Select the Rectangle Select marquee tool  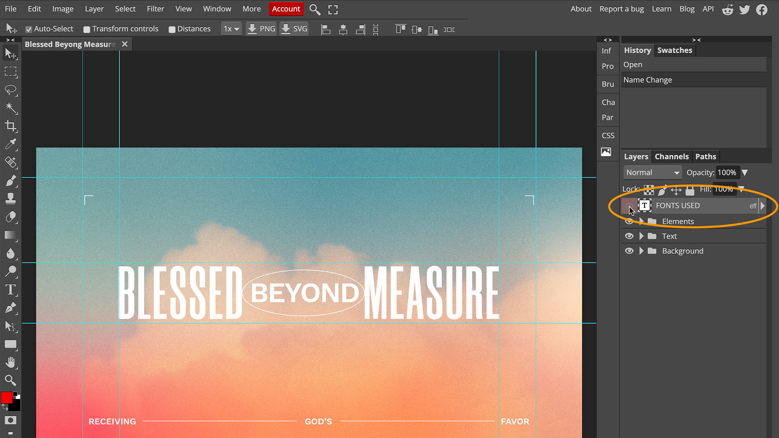pos(11,72)
